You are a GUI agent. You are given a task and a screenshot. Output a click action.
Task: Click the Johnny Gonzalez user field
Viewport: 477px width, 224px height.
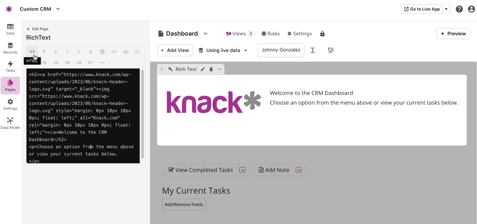tap(281, 50)
